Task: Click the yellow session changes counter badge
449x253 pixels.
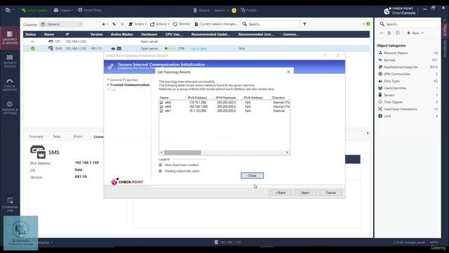Action: pos(234,11)
